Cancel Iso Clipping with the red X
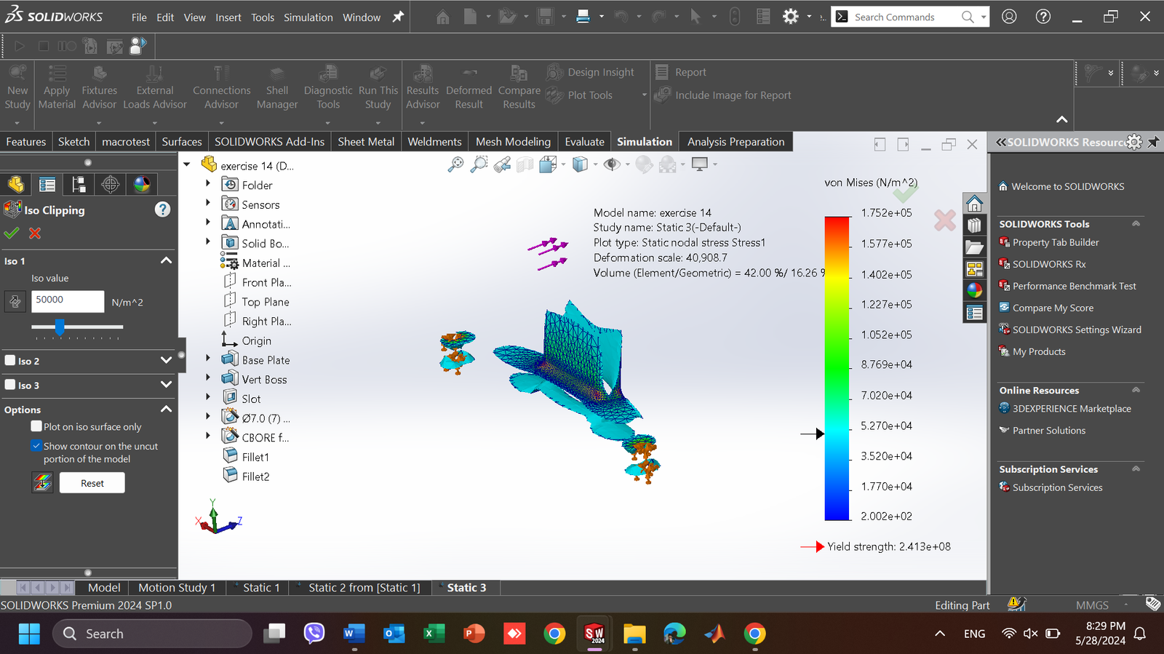Image resolution: width=1164 pixels, height=654 pixels. [35, 234]
